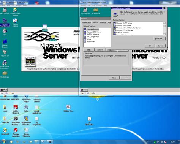Image resolution: width=180 pixels, height=144 pixels.
Task: Open Help menu of right Virtual PC
Action: 105,6
